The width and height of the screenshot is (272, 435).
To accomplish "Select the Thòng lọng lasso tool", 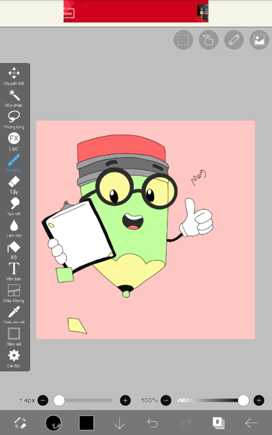I will (14, 120).
